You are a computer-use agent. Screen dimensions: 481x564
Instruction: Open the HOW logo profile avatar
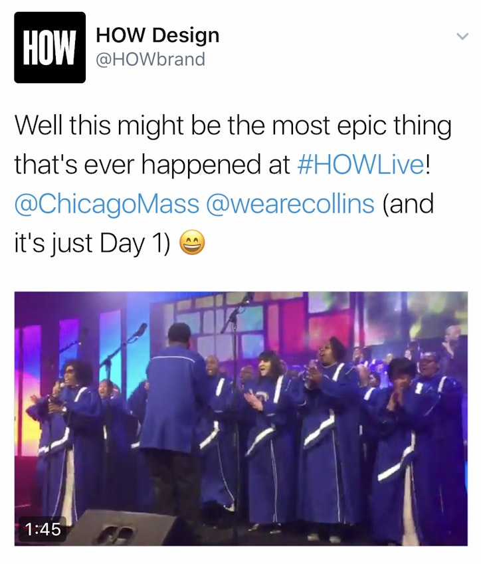tap(50, 47)
